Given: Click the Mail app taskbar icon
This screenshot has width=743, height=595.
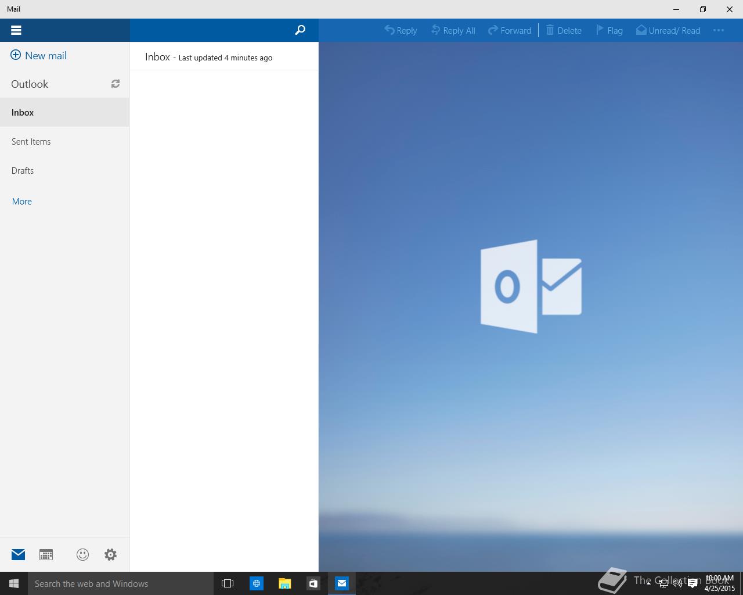Looking at the screenshot, I should [x=342, y=583].
